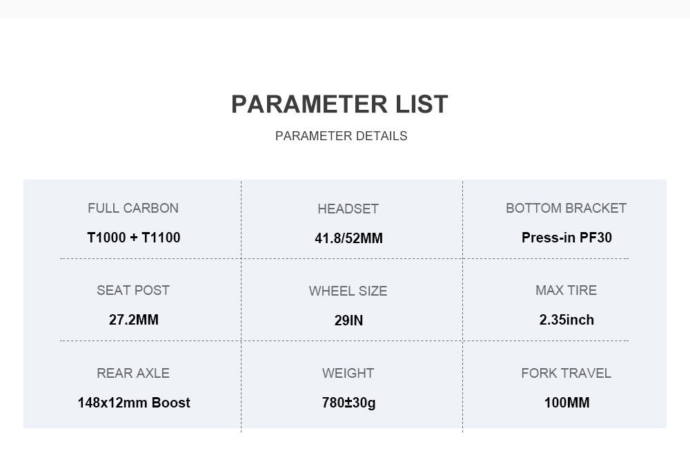The width and height of the screenshot is (690, 460).
Task: Click the 100MM fork travel value
Action: [566, 403]
